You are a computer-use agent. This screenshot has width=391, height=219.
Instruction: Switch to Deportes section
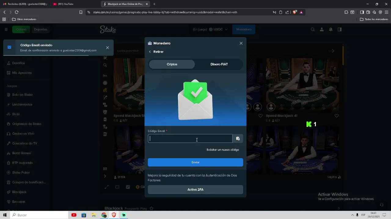coord(41,30)
